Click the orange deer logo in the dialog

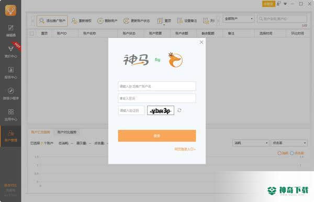[175, 60]
